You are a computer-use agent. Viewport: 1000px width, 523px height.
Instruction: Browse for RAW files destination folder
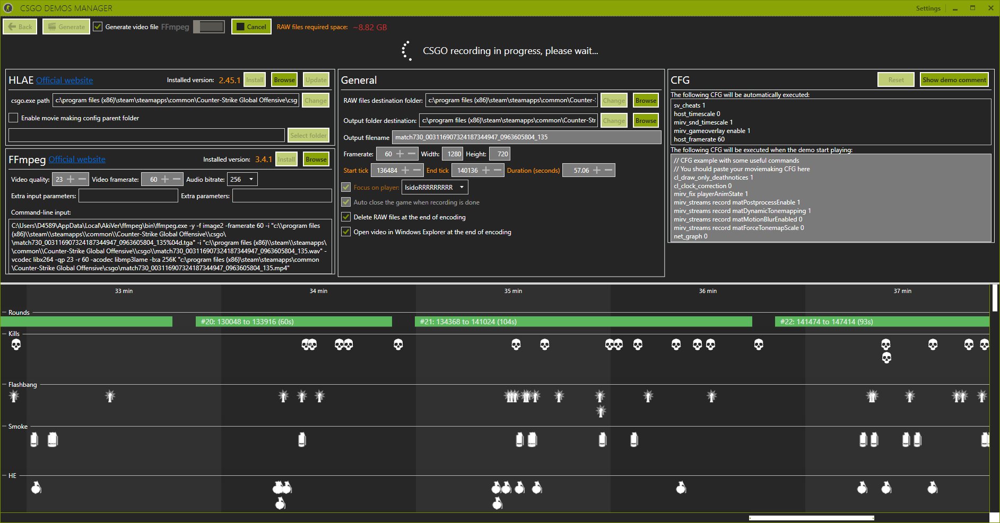[646, 100]
